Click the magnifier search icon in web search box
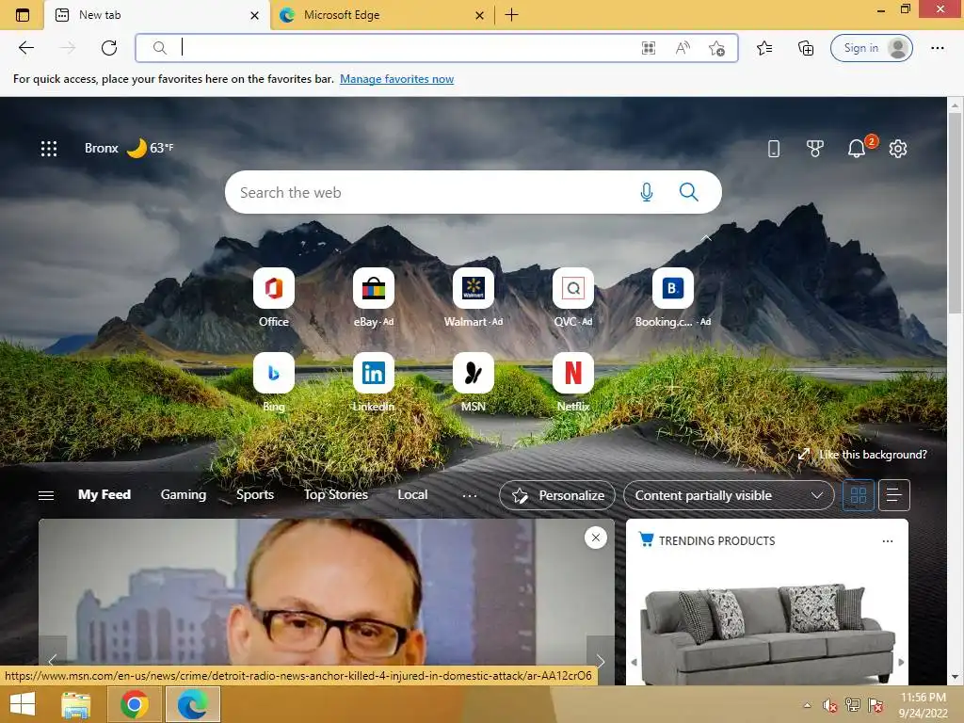964x723 pixels. pos(688,192)
